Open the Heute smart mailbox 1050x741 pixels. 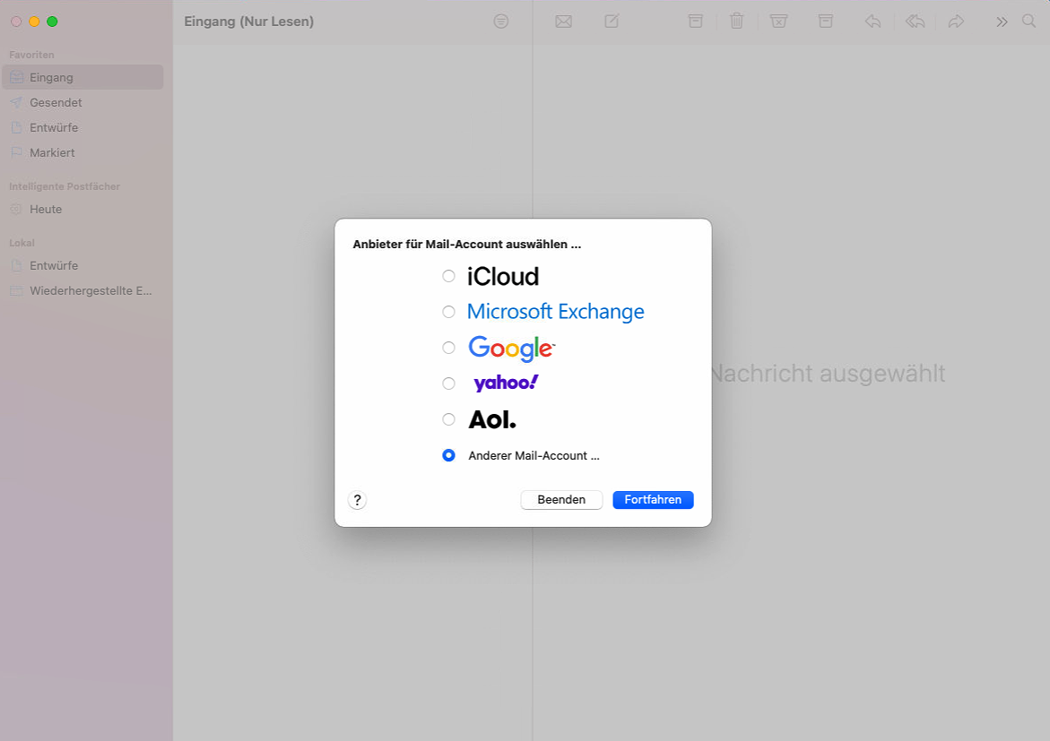[x=46, y=210]
